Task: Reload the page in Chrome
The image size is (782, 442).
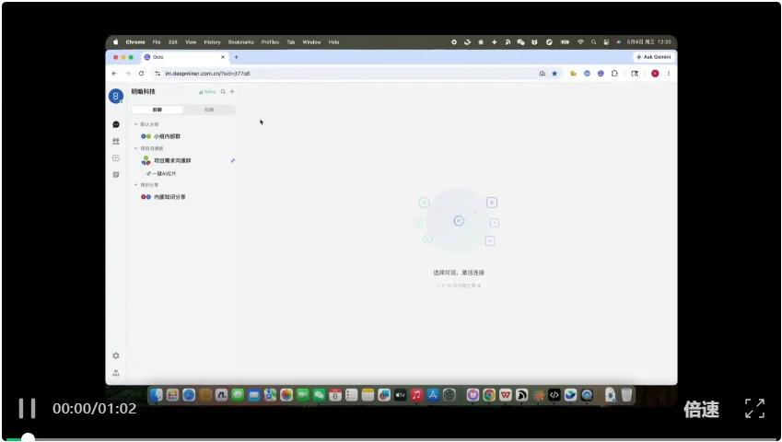Action: pyautogui.click(x=141, y=74)
